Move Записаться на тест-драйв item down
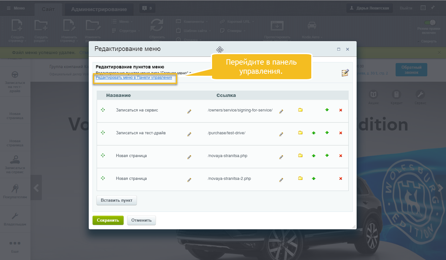446x260 pixels. click(327, 133)
